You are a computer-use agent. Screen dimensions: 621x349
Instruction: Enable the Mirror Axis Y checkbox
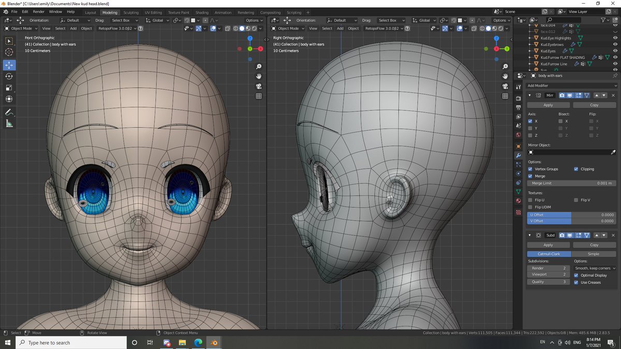pos(530,128)
